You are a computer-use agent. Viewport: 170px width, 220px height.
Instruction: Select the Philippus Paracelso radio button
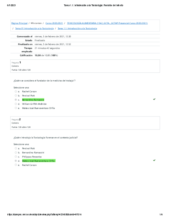click(x=16, y=157)
